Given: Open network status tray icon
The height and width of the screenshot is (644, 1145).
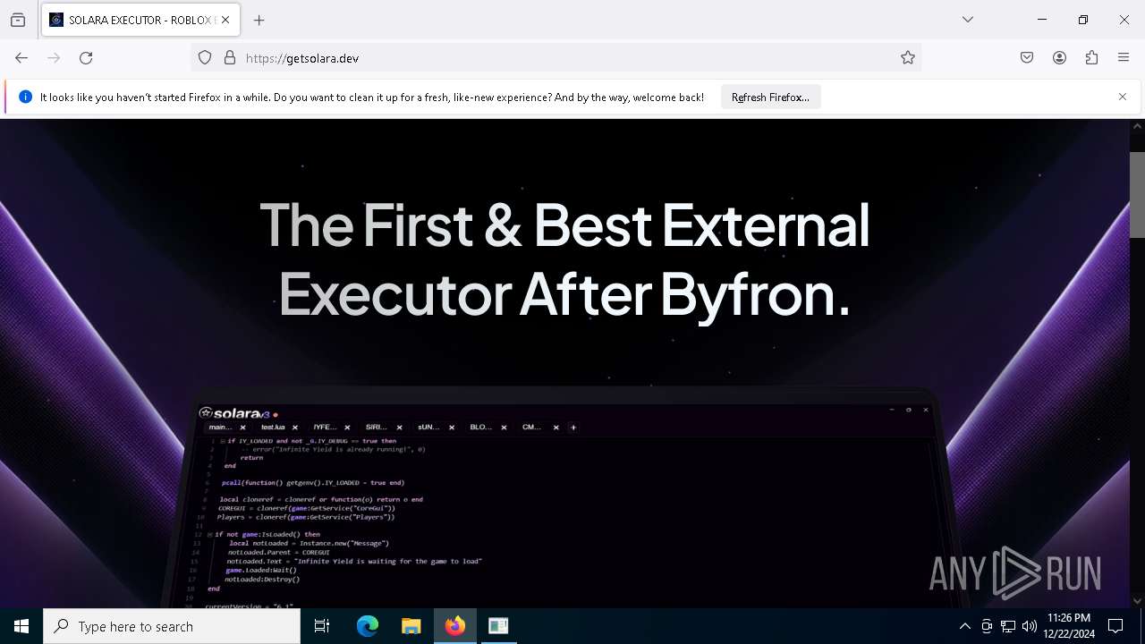Looking at the screenshot, I should point(1008,626).
